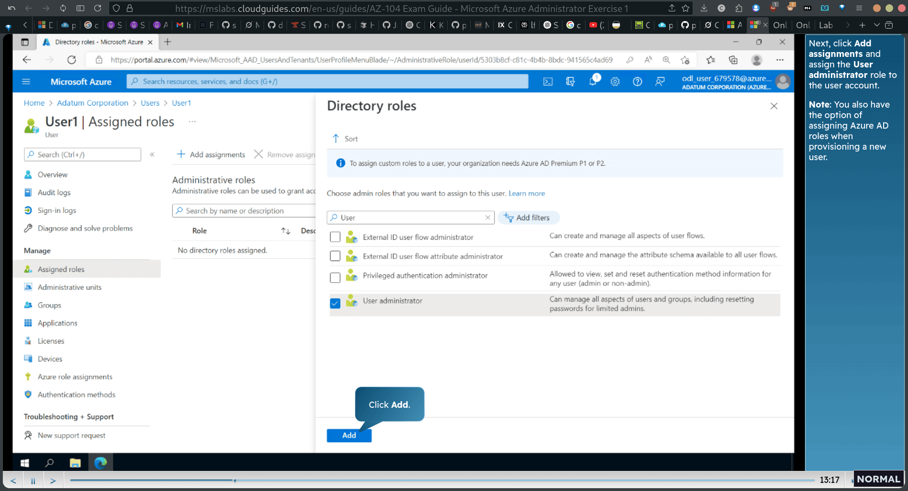This screenshot has width=908, height=491.
Task: Open Devices menu item
Action: click(50, 359)
